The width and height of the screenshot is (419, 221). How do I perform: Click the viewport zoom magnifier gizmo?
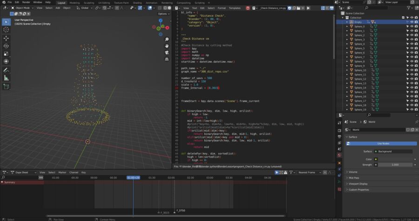click(167, 40)
